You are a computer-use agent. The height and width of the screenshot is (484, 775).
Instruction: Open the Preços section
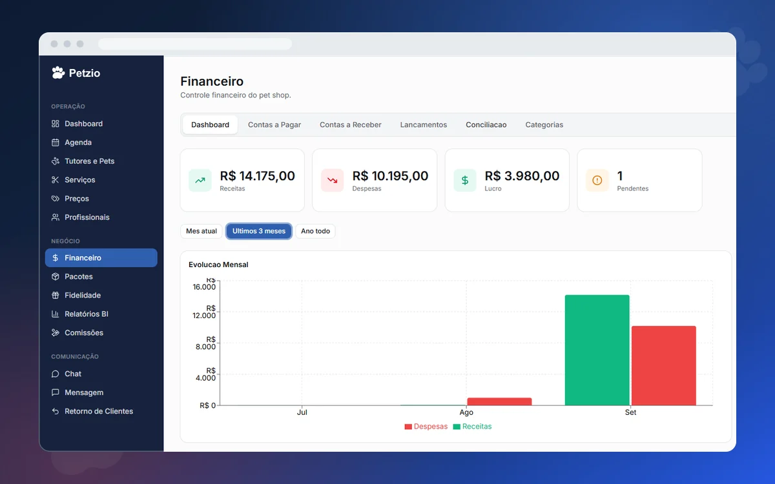101,199
